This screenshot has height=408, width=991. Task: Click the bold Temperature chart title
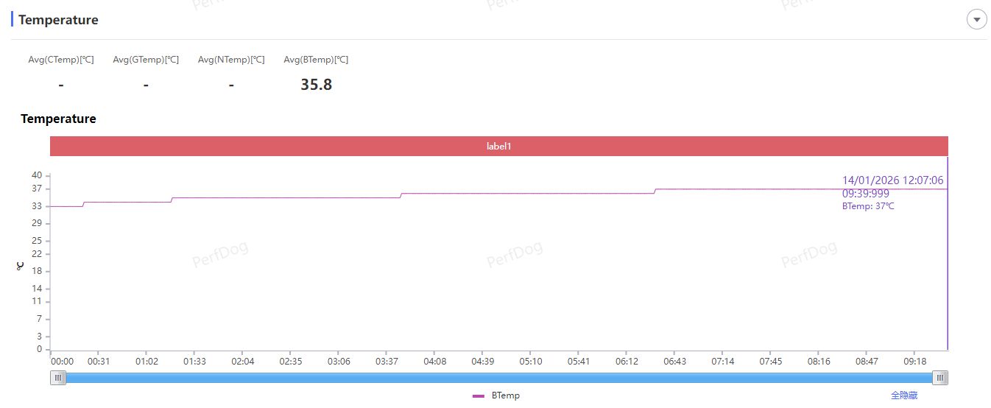tap(58, 119)
